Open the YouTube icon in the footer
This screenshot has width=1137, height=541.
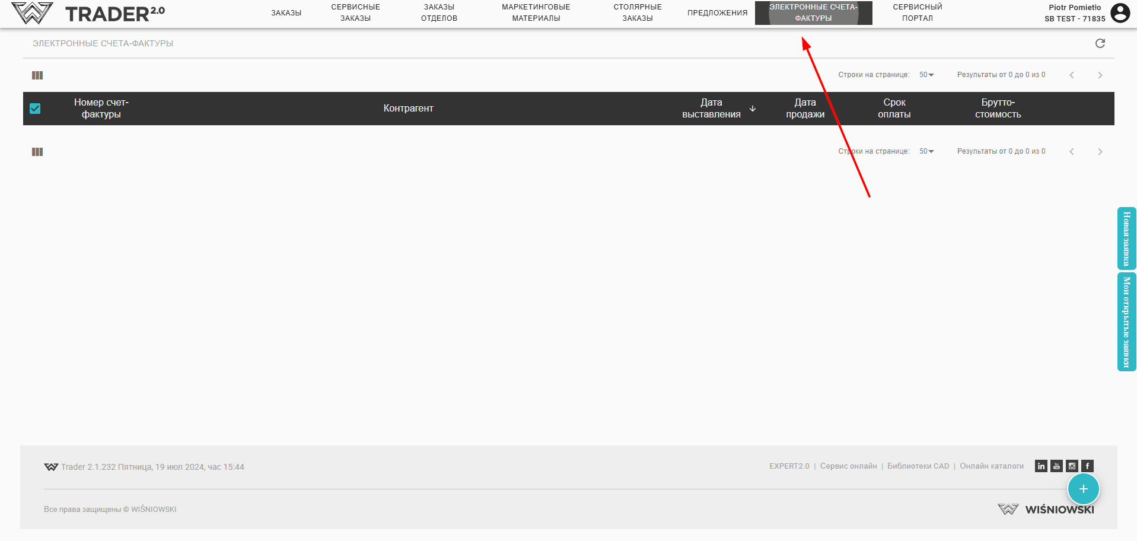[1056, 466]
